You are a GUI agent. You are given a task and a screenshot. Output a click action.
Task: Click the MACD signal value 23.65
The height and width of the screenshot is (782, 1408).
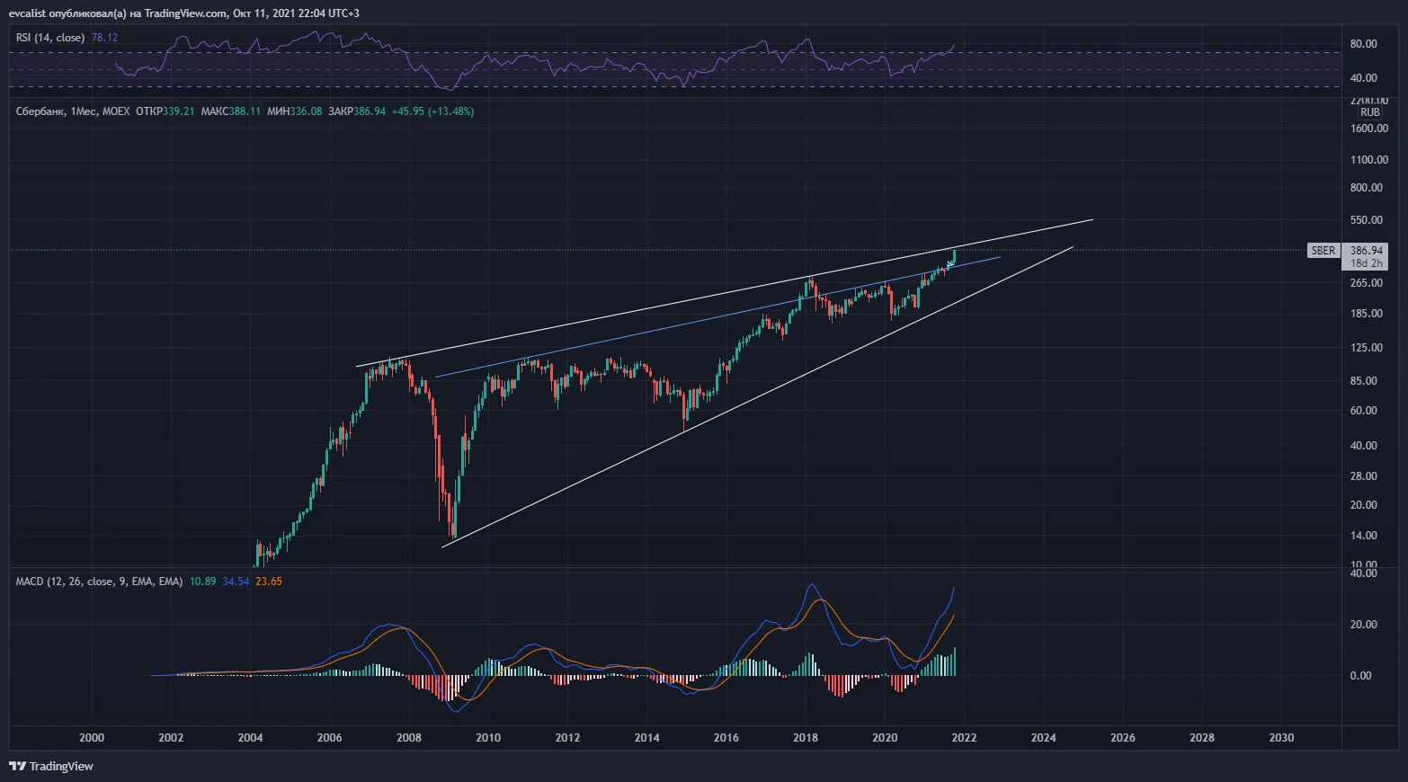pyautogui.click(x=269, y=582)
